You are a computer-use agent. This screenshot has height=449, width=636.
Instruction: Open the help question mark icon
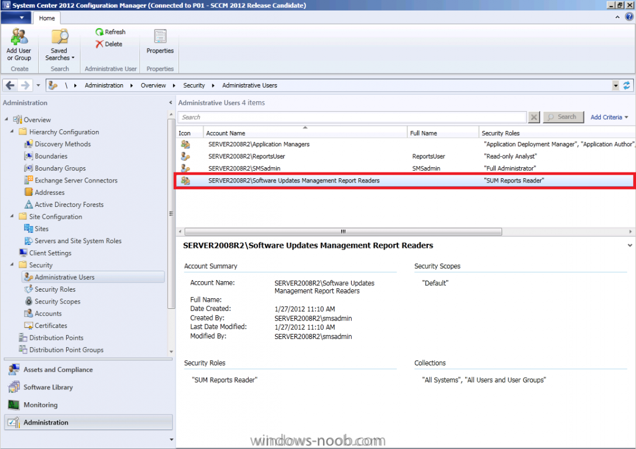pos(629,17)
